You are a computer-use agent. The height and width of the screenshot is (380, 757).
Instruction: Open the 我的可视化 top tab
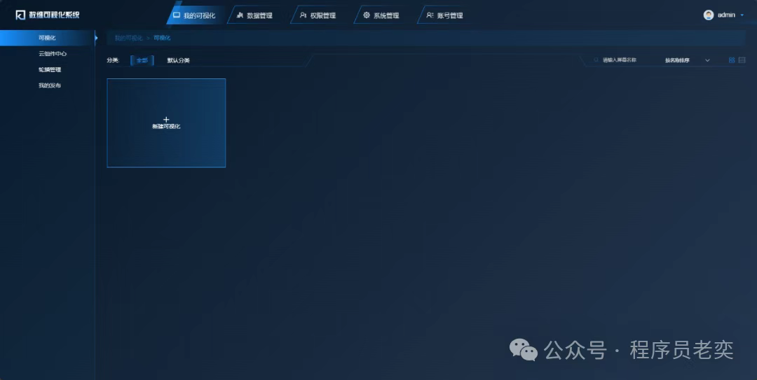(x=195, y=15)
